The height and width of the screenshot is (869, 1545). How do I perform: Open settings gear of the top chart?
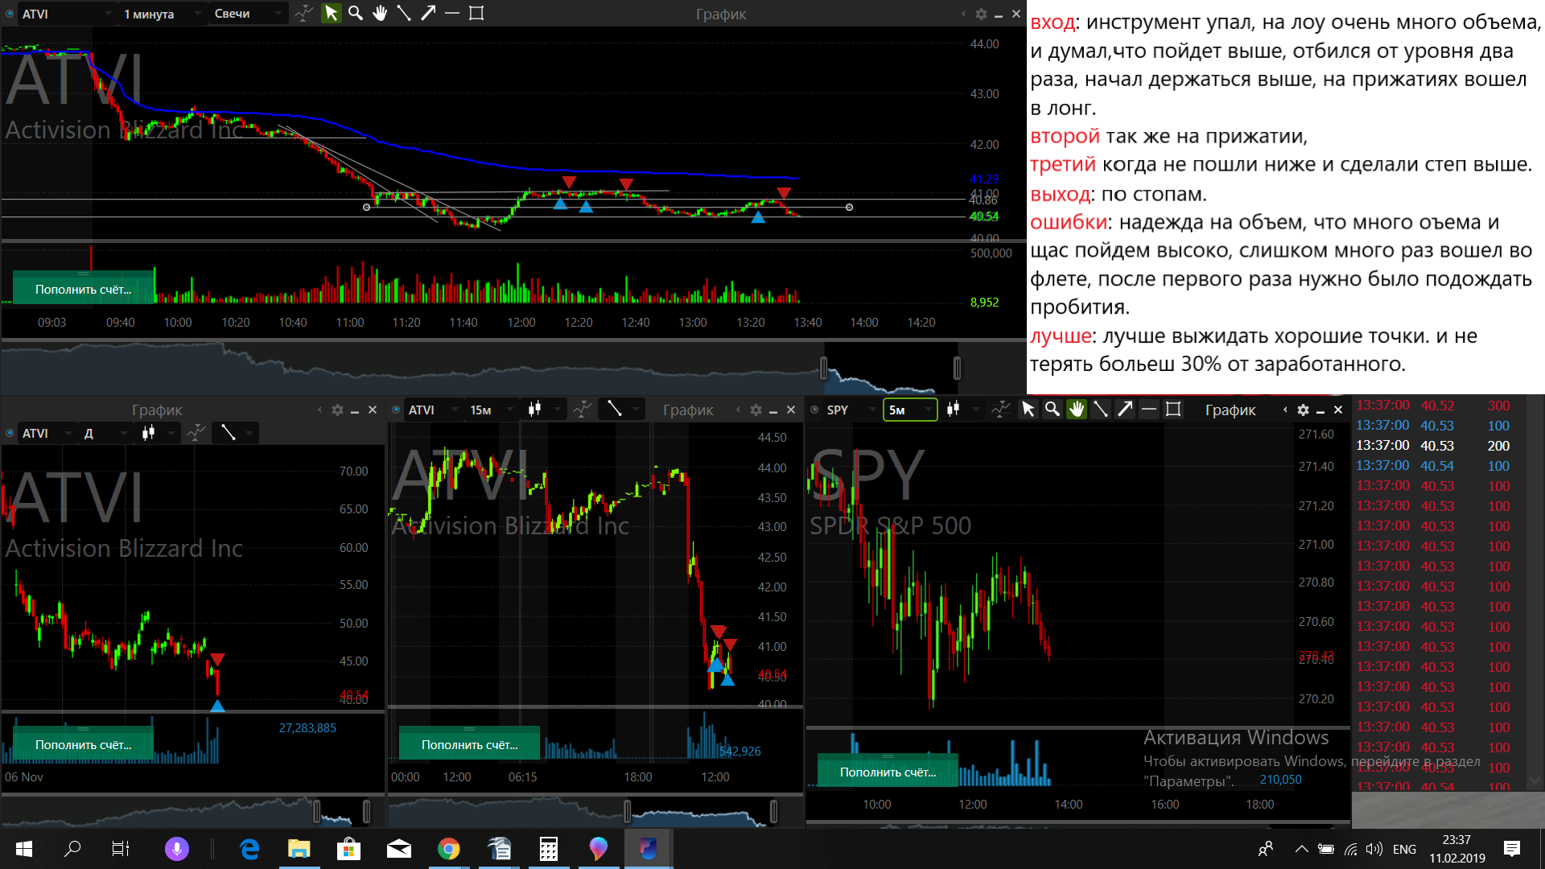[x=981, y=14]
